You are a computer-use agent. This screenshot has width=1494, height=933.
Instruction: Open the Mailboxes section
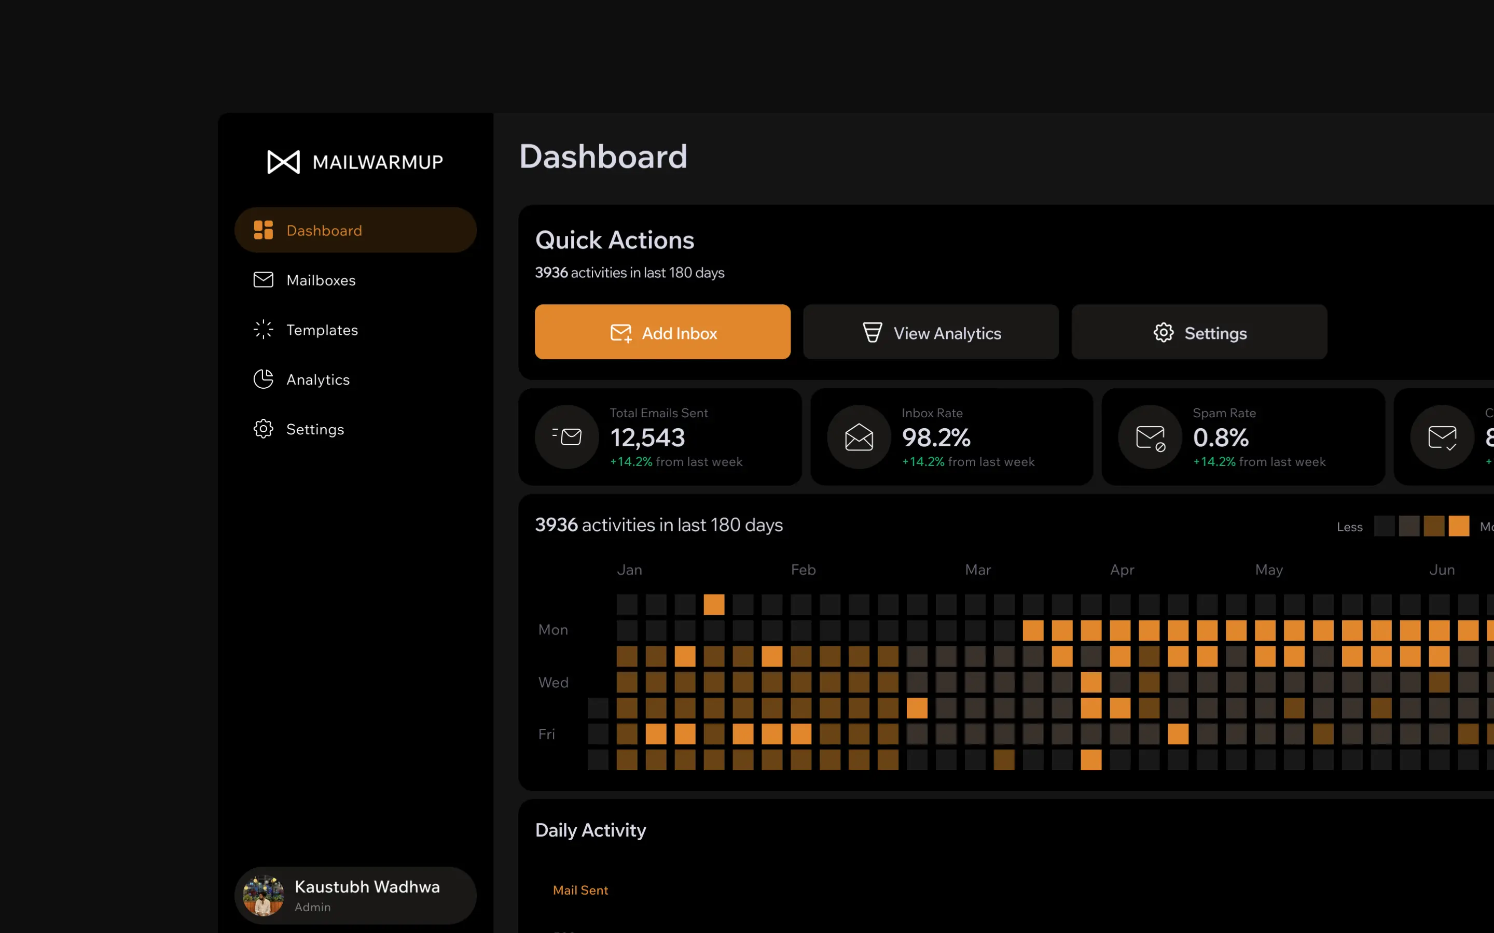pos(355,280)
